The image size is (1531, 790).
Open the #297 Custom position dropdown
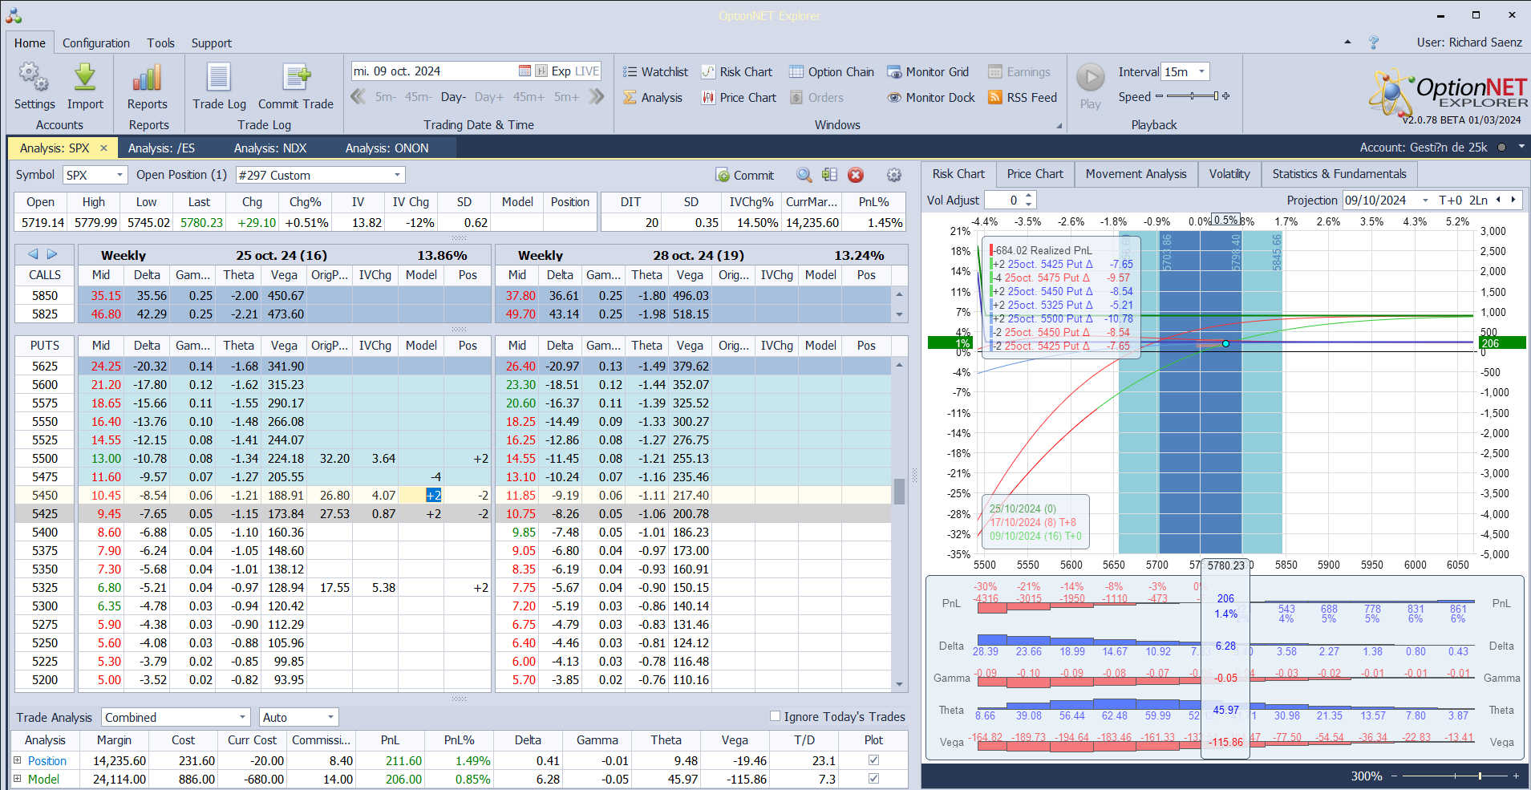click(397, 175)
